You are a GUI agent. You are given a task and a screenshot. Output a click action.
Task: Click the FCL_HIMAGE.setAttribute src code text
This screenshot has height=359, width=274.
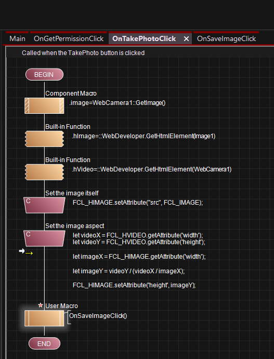pyautogui.click(x=138, y=203)
